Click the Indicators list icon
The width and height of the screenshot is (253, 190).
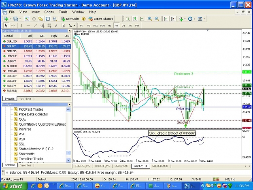point(181,19)
